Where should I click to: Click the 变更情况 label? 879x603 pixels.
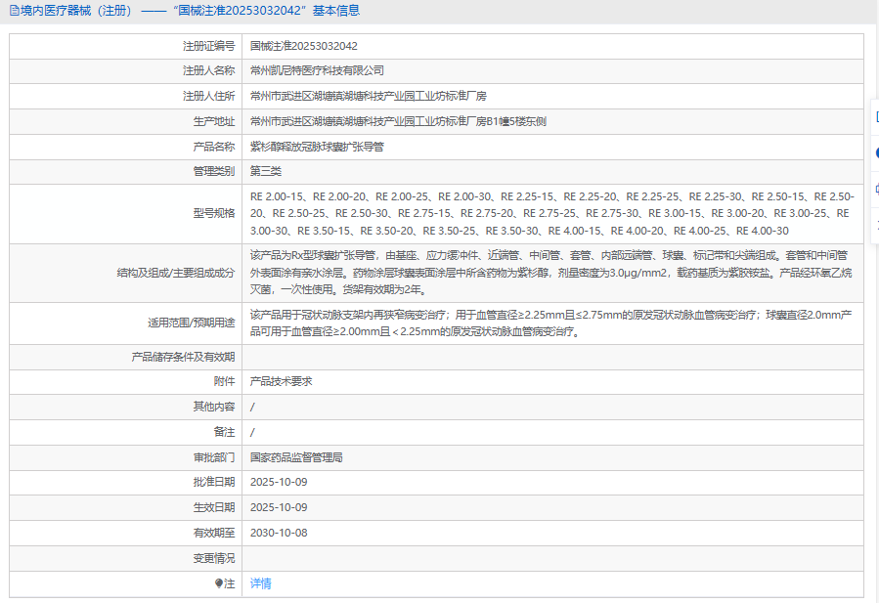coord(214,559)
